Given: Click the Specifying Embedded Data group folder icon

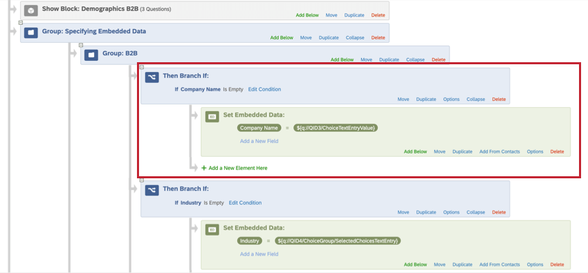Looking at the screenshot, I should point(31,32).
